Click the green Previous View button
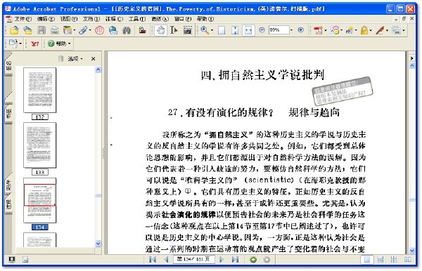Viewport: 422px width, 271px height. click(x=253, y=260)
